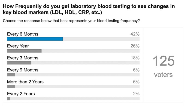Image resolution: width=188 pixels, height=106 pixels.
Task: Select the Every 9 Months option label
Action: pyautogui.click(x=23, y=70)
